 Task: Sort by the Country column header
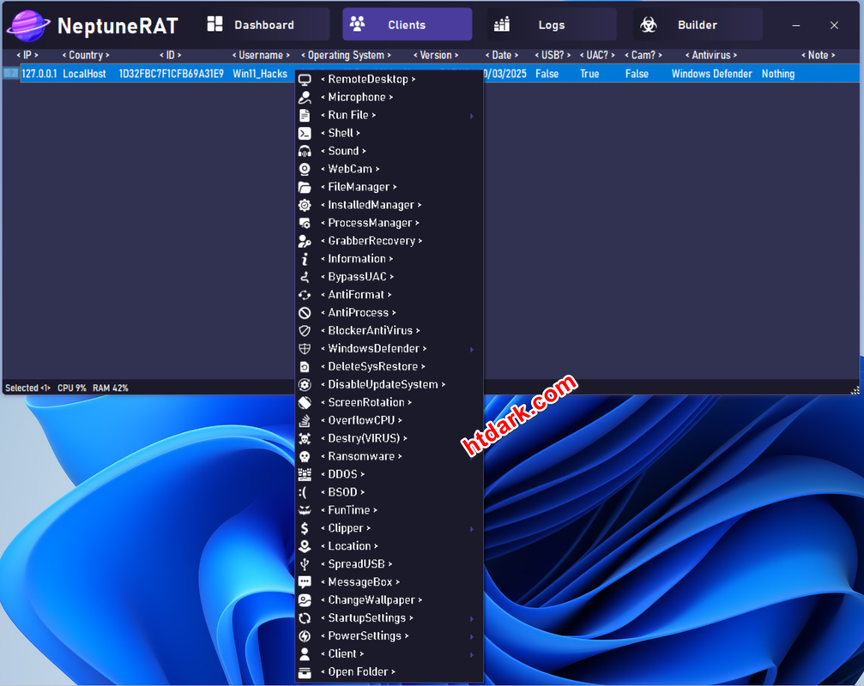tap(86, 55)
